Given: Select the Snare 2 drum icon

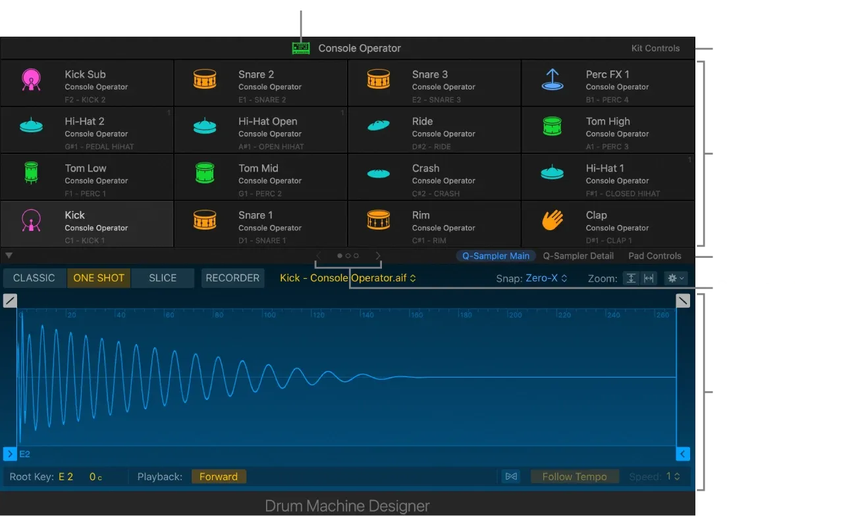Looking at the screenshot, I should point(205,80).
